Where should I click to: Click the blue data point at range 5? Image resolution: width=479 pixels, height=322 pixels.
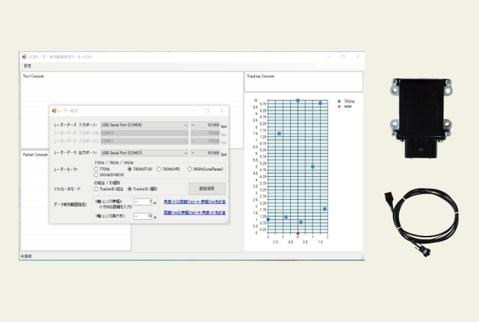click(313, 167)
